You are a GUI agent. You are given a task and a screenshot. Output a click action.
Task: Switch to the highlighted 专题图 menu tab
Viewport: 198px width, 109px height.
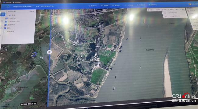pos(105,5)
